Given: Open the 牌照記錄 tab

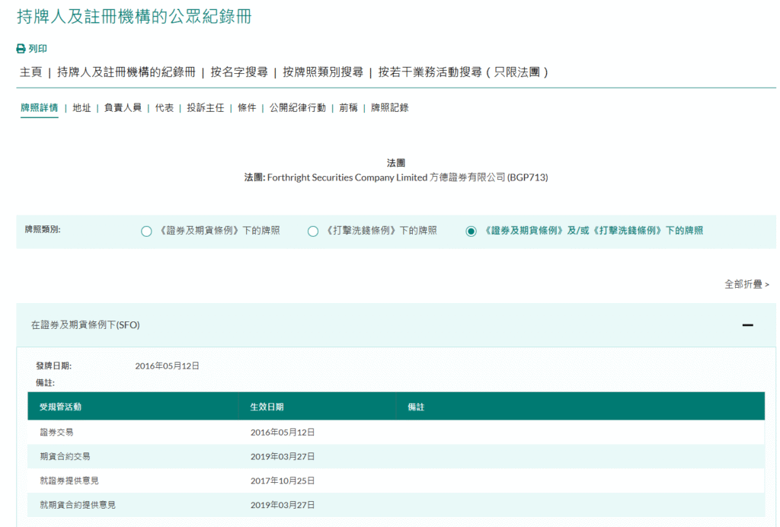Looking at the screenshot, I should [390, 108].
